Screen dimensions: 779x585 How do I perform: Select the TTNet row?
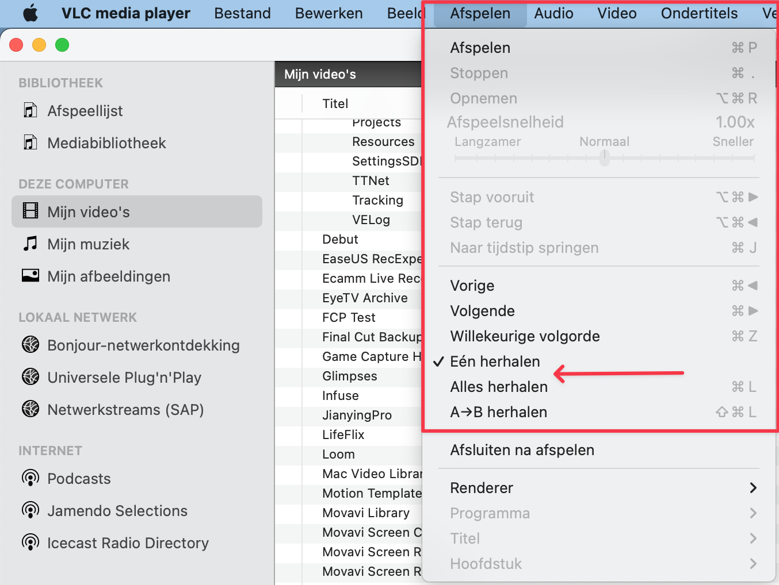(x=349, y=180)
